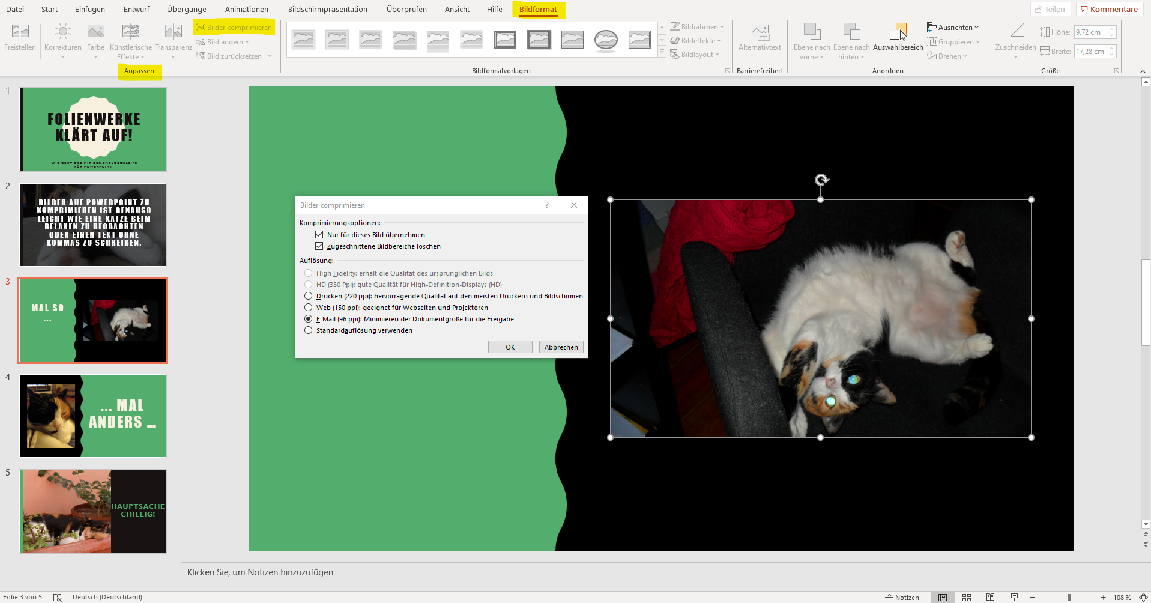Viewport: 1151px width, 603px height.
Task: Click the zoom slider handle
Action: 1069,597
